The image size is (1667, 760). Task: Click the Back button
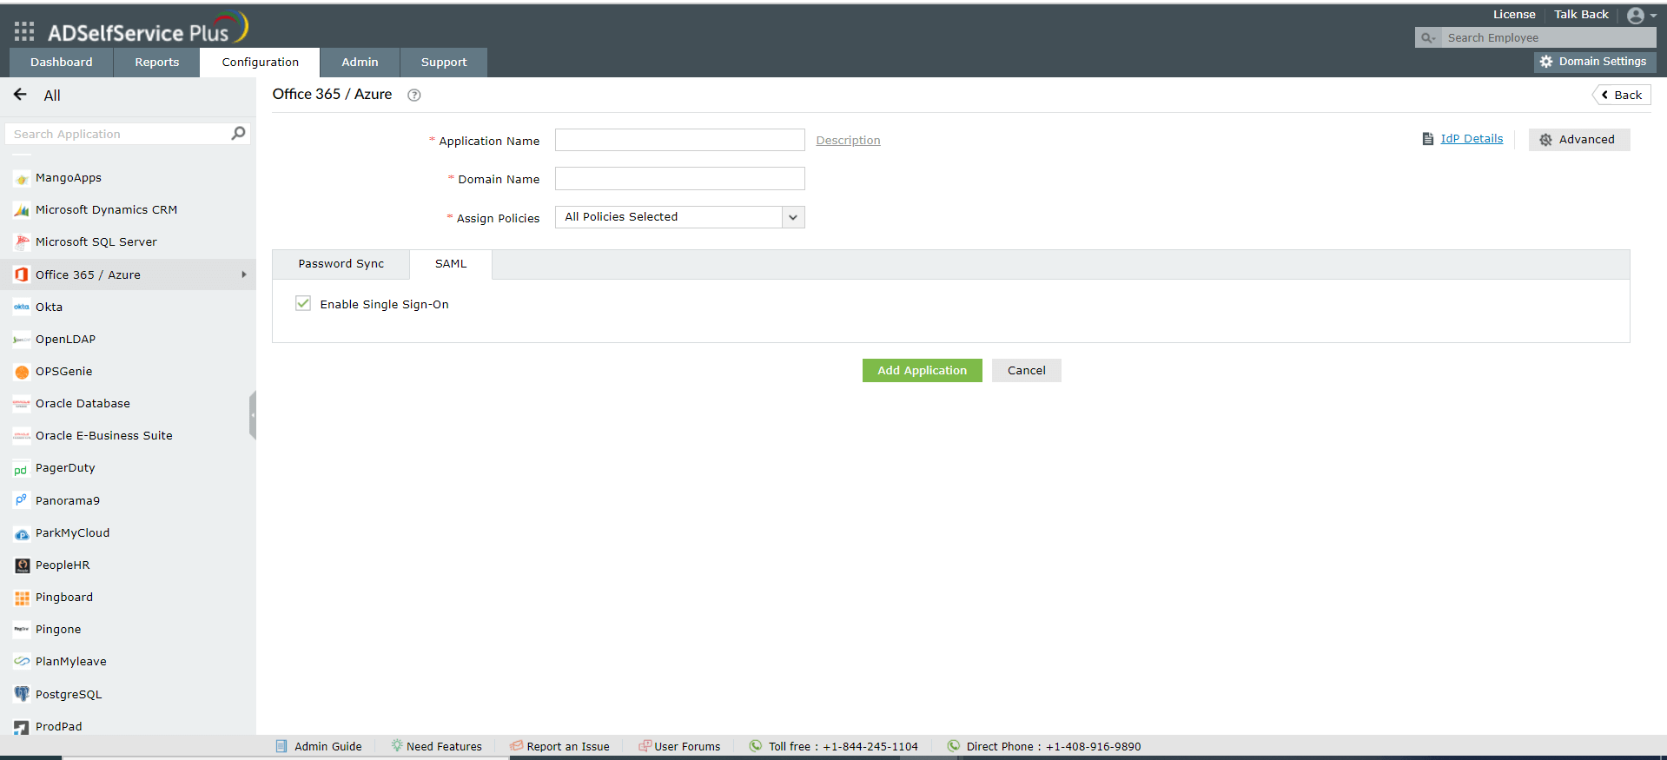[x=1621, y=95]
